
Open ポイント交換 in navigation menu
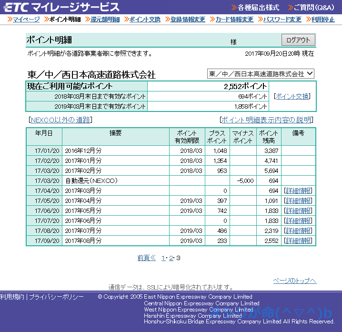[145, 20]
